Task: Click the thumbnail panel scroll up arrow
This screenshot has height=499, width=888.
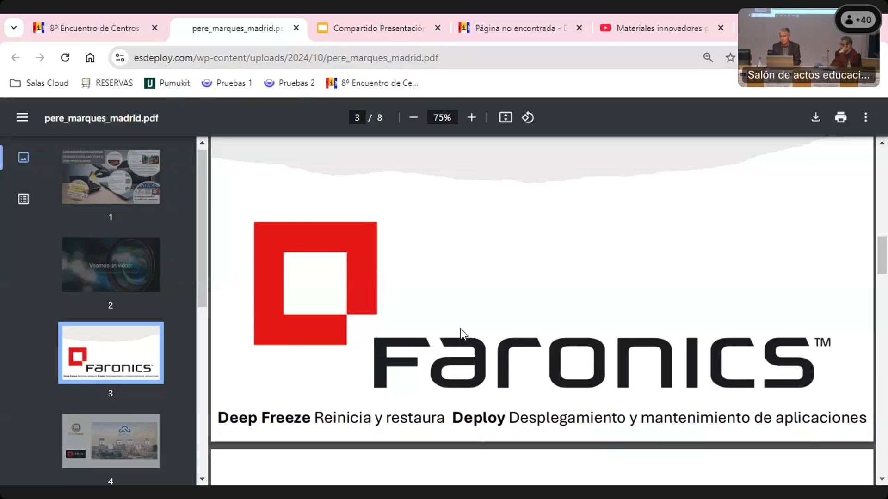Action: coord(202,143)
